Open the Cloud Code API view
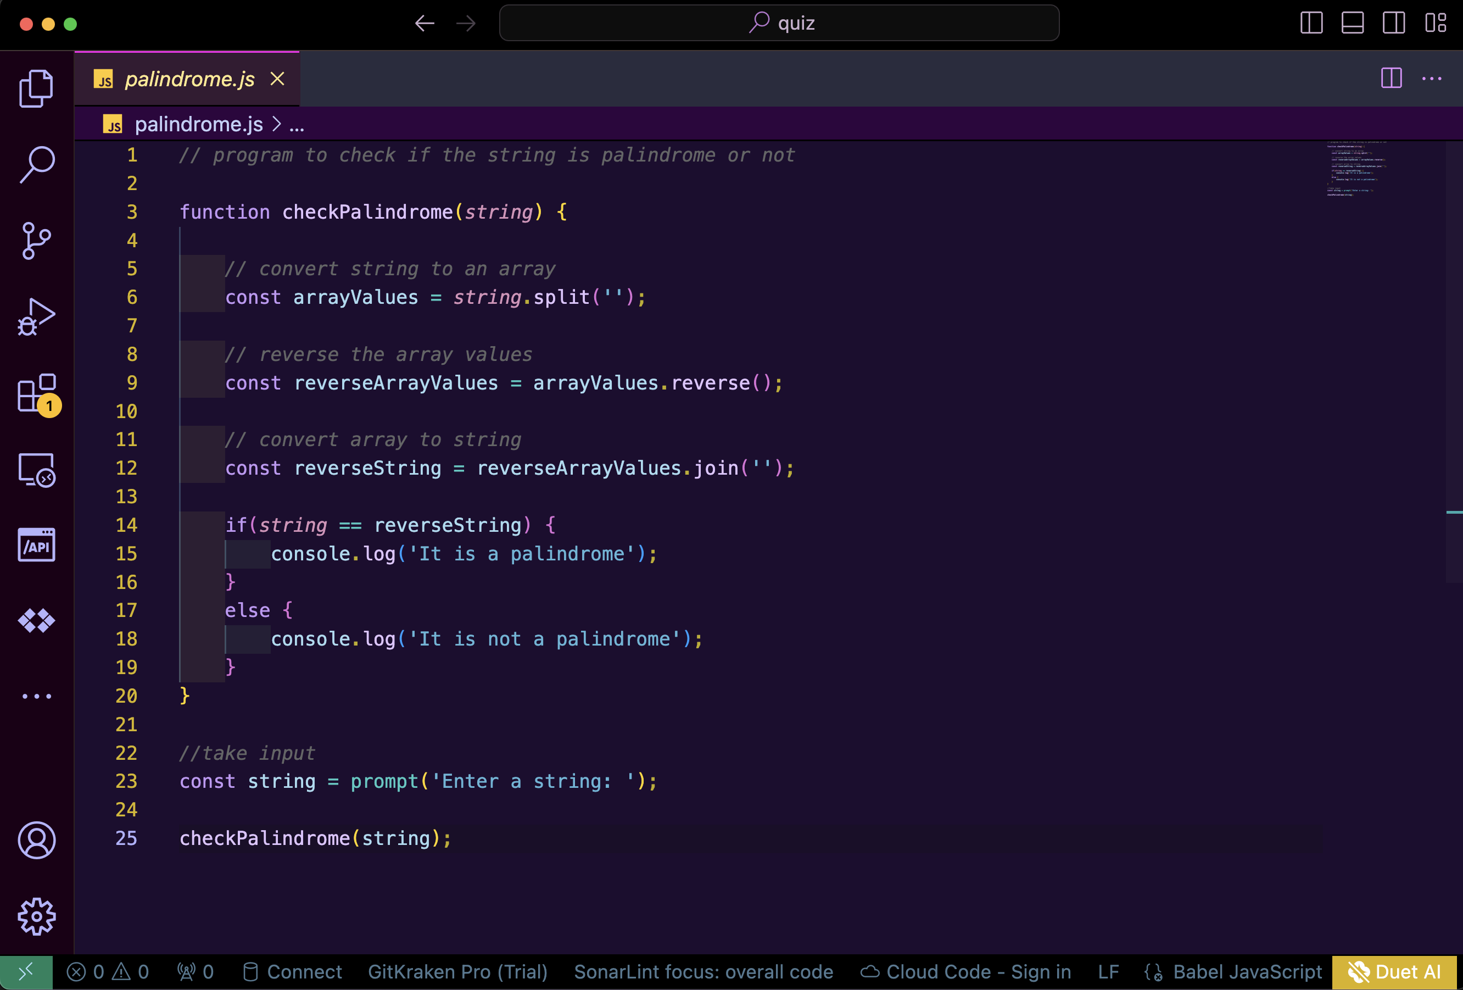Viewport: 1463px width, 990px height. [x=36, y=546]
